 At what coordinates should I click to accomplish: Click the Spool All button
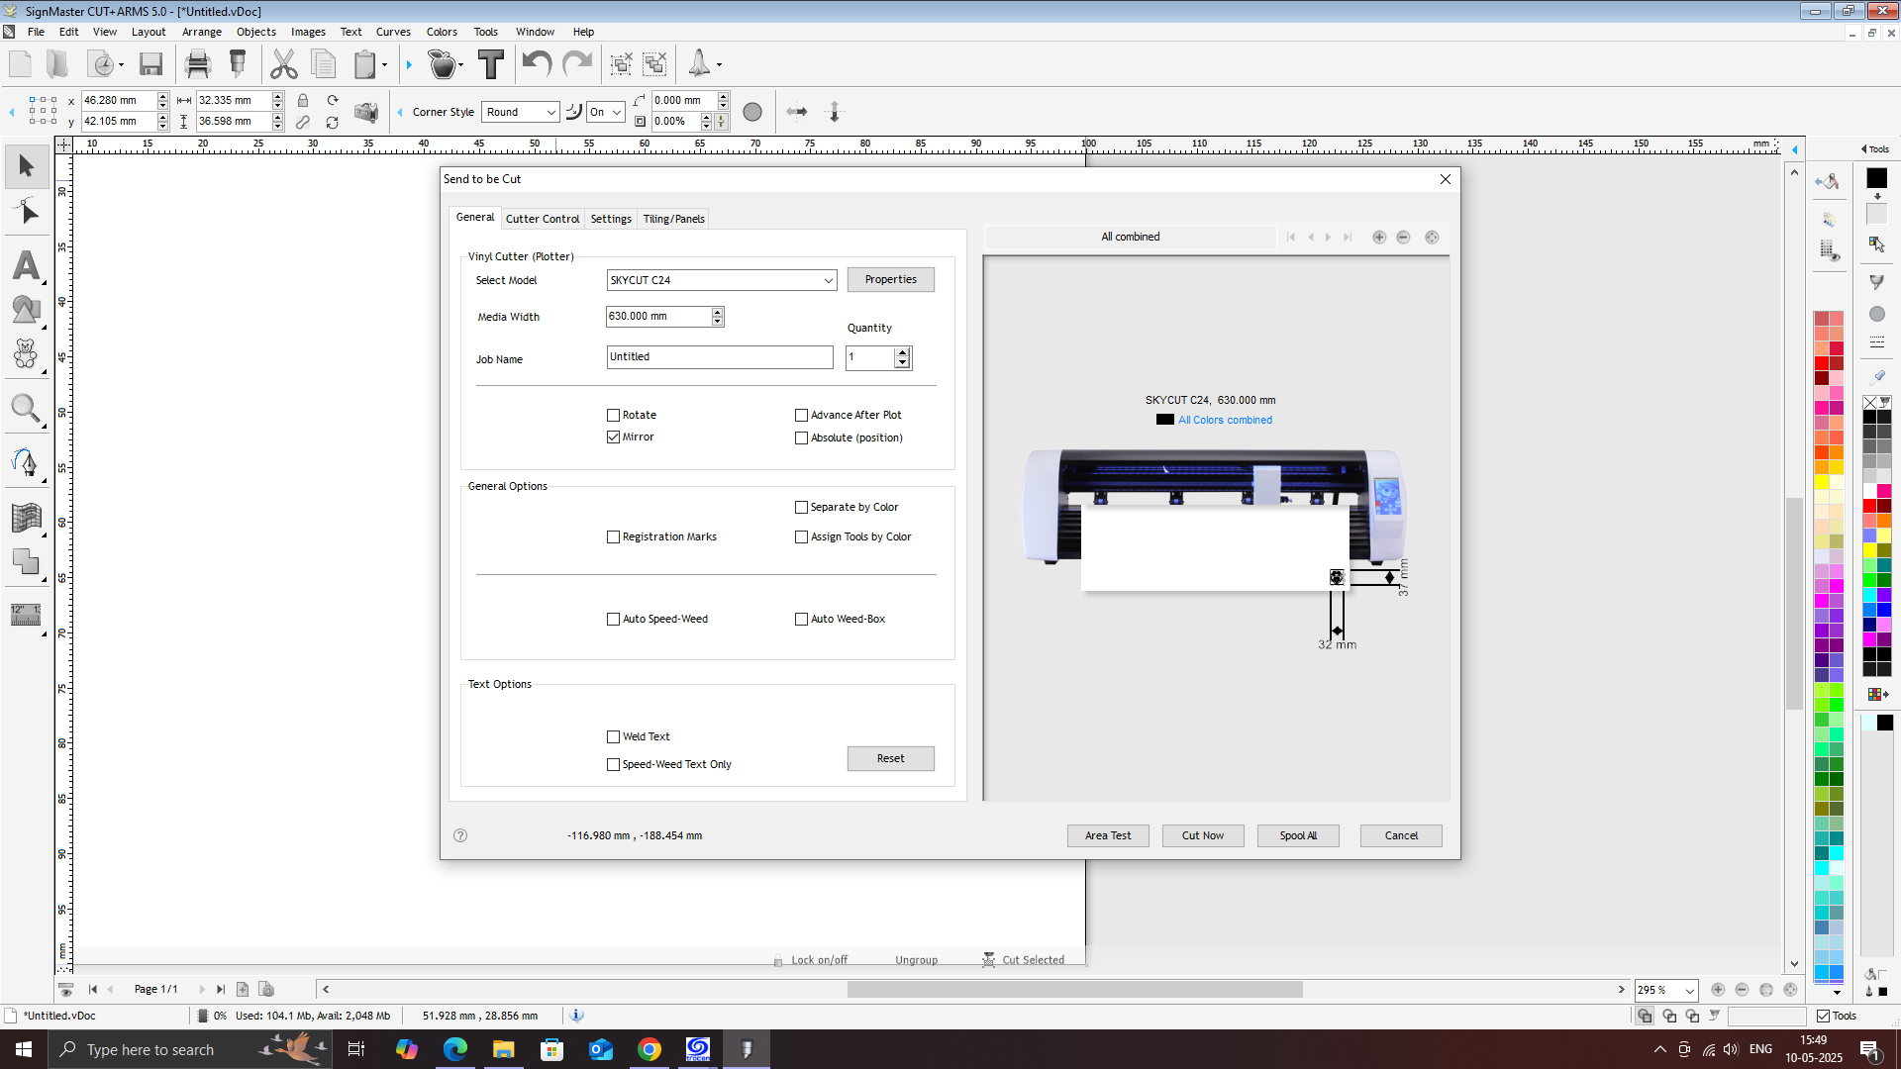click(1298, 835)
